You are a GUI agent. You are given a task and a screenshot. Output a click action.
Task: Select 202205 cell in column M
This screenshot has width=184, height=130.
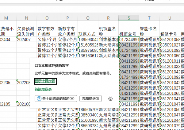point(8,83)
